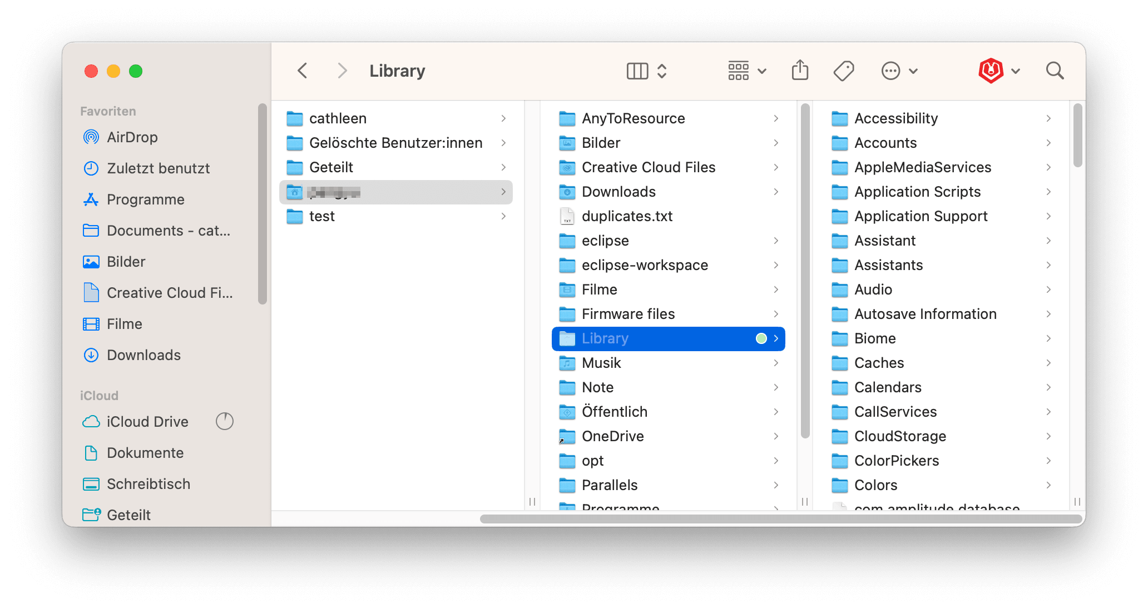1148x609 pixels.
Task: Select Creative Cloud Files folder
Action: pyautogui.click(x=669, y=167)
